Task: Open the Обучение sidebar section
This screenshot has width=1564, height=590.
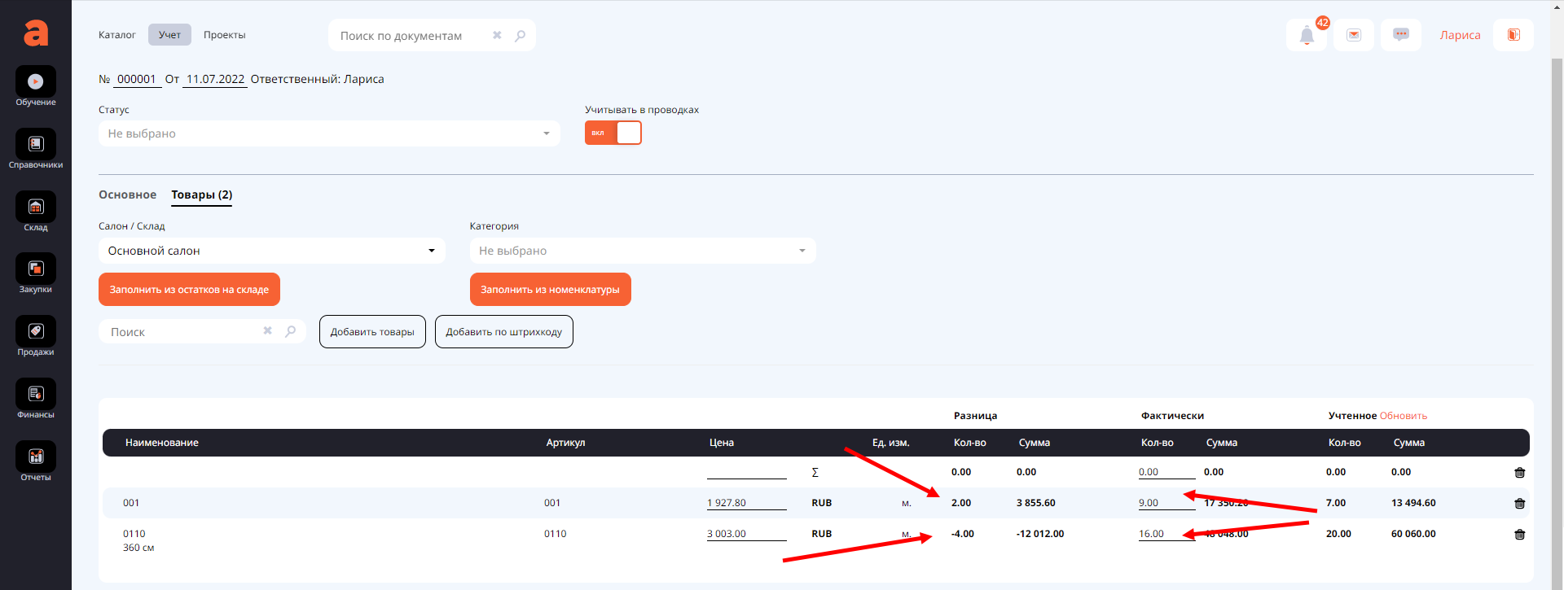Action: click(36, 82)
